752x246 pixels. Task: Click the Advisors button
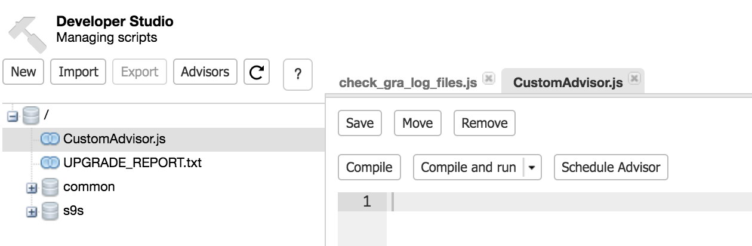(205, 72)
